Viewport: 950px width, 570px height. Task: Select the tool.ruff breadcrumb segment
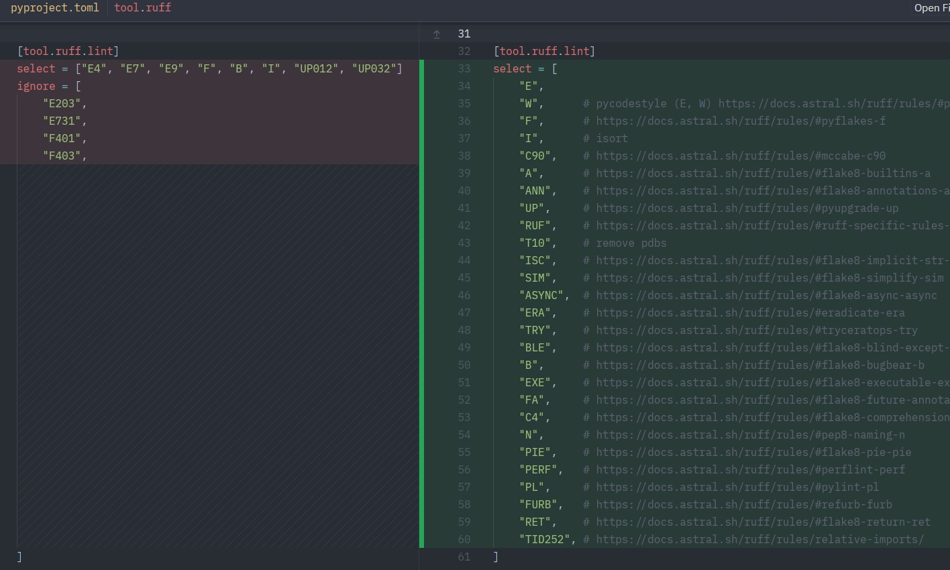[x=142, y=8]
